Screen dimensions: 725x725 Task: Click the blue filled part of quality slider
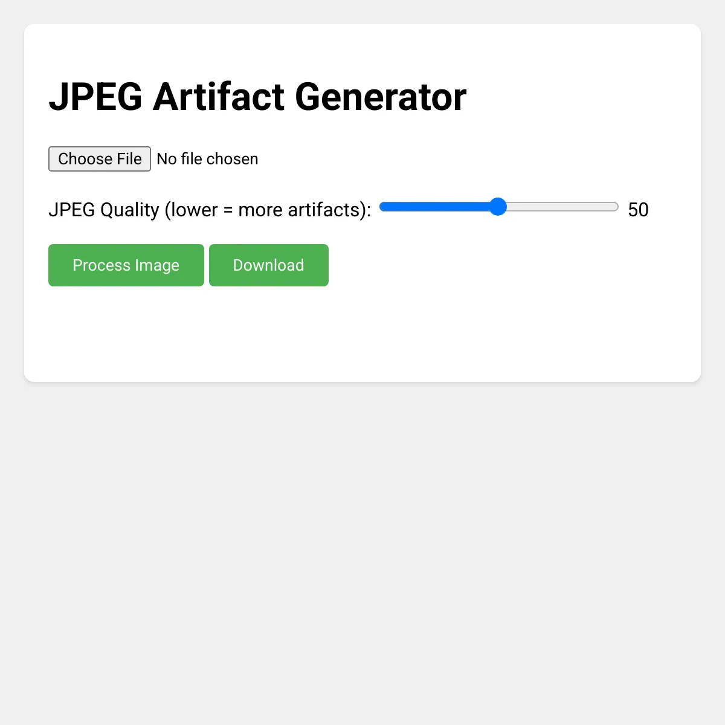tap(435, 207)
